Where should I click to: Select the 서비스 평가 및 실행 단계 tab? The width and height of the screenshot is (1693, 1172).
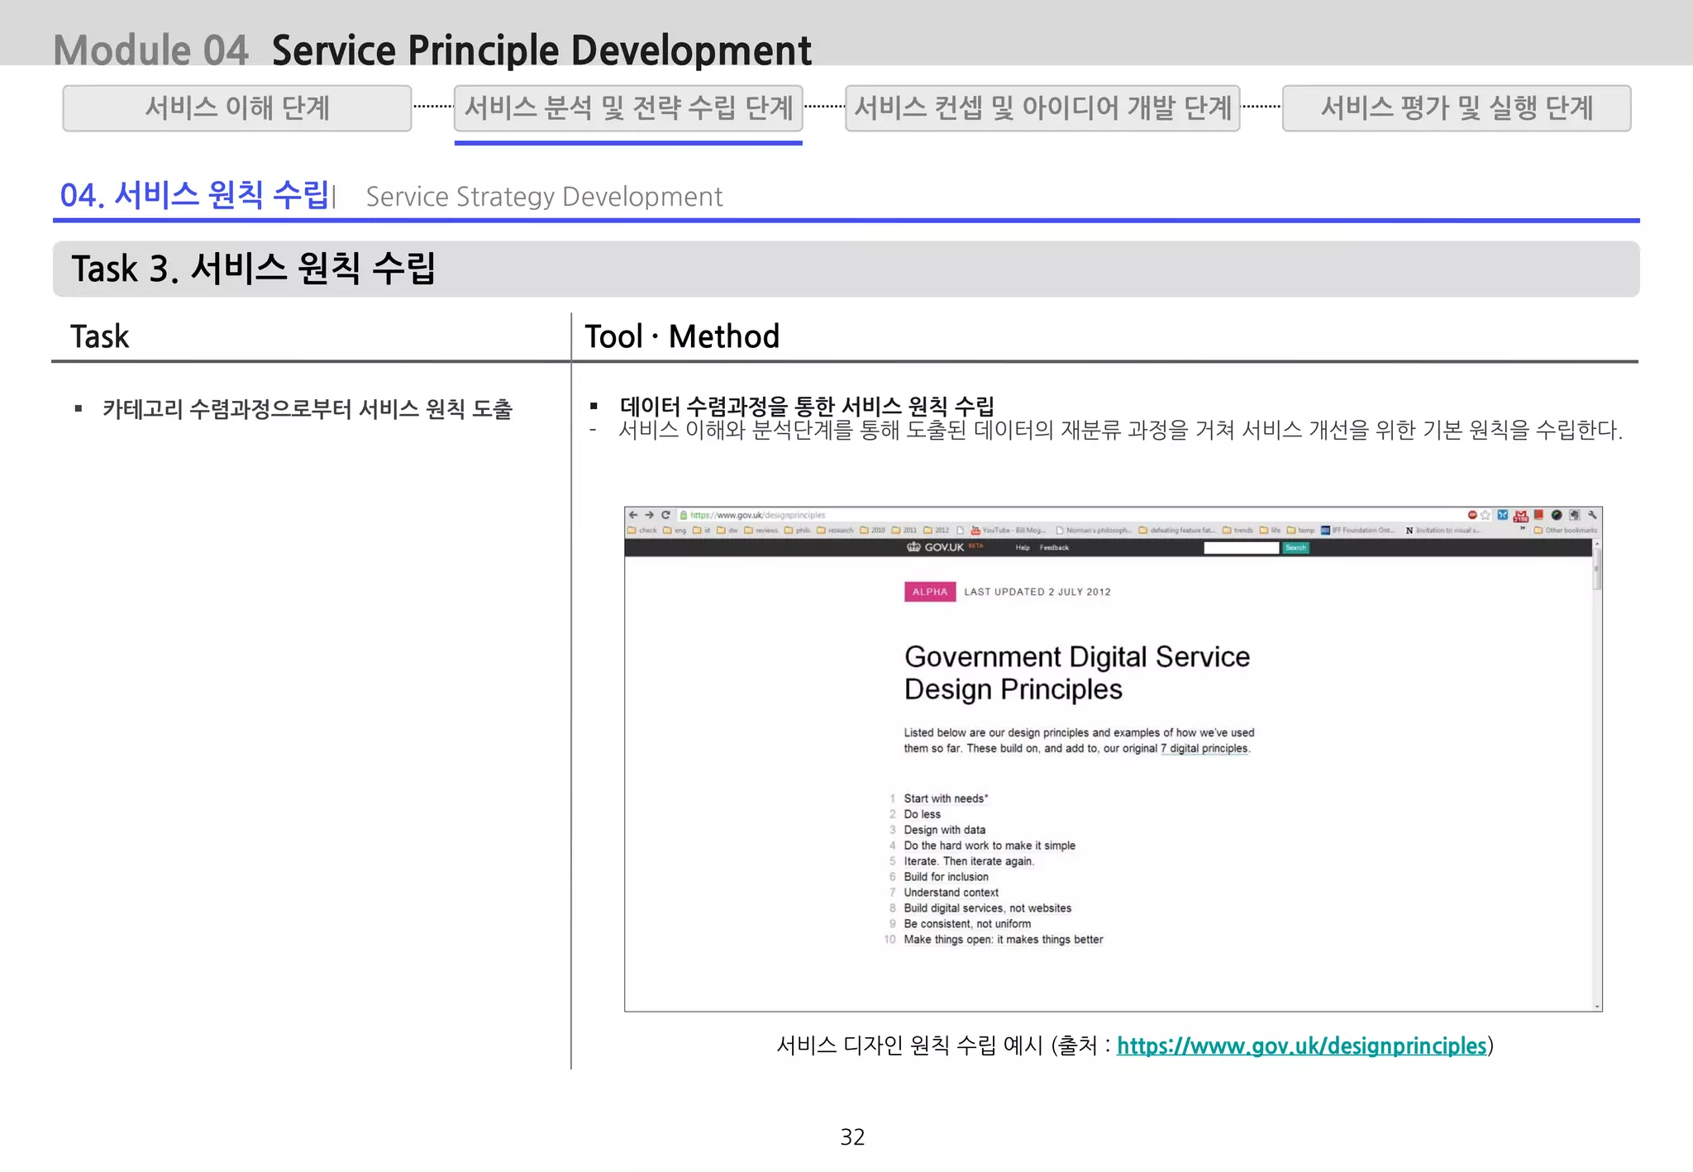coord(1457,108)
